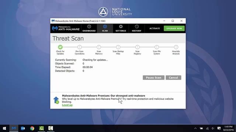Click the Check for Updates step icon
The height and width of the screenshot is (132, 236).
(60, 47)
